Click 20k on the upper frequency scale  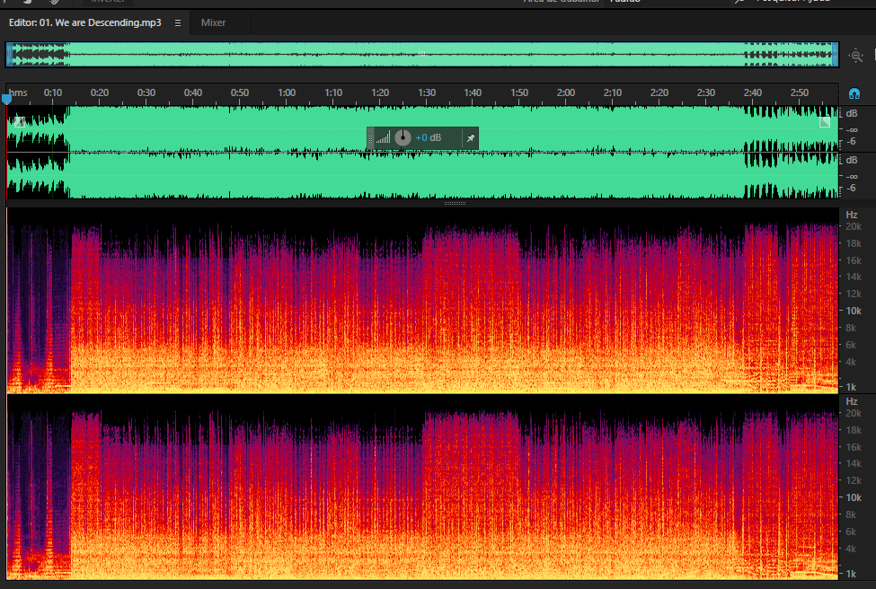point(854,226)
